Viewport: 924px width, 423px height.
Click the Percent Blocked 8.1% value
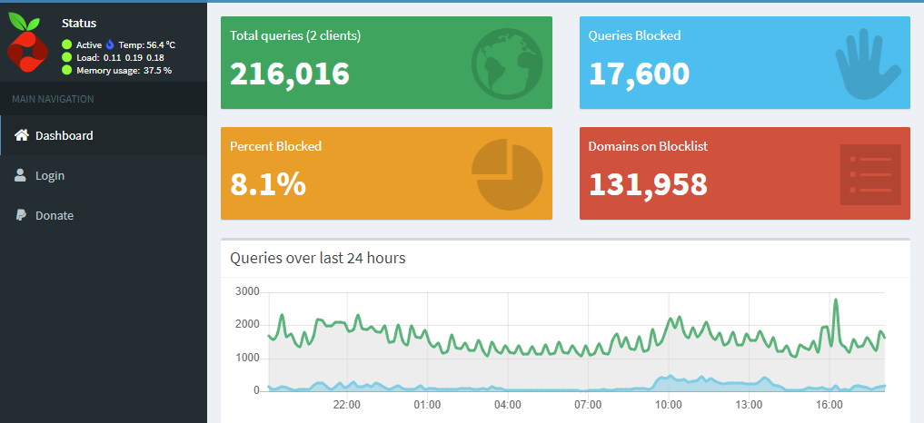click(267, 184)
